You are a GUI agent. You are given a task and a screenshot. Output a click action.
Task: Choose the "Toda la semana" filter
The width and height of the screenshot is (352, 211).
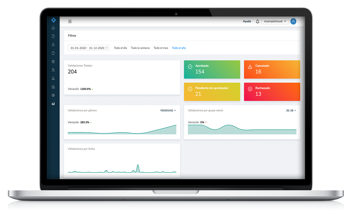(140, 48)
